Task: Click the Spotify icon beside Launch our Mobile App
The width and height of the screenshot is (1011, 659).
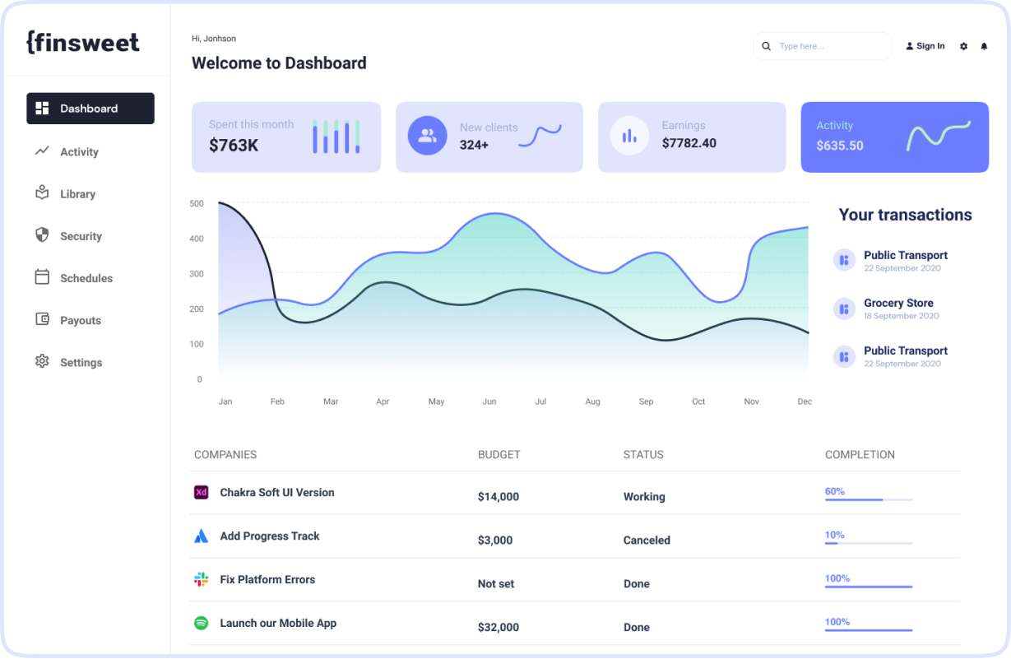Action: point(201,623)
